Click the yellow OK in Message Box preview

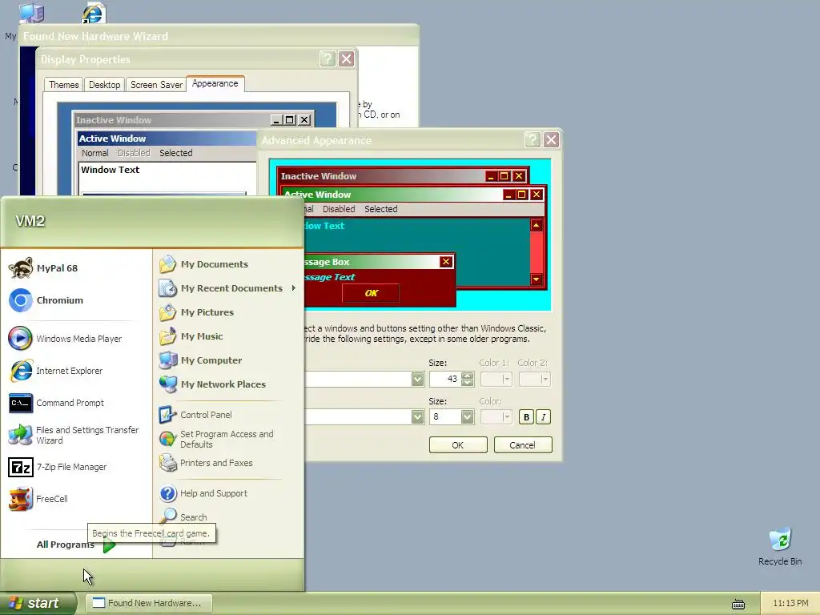coord(371,293)
